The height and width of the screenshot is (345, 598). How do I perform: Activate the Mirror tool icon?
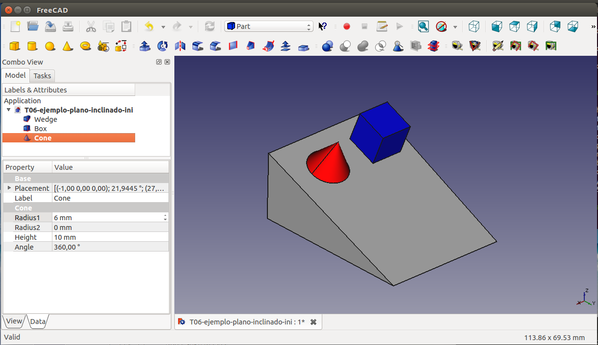click(x=180, y=46)
